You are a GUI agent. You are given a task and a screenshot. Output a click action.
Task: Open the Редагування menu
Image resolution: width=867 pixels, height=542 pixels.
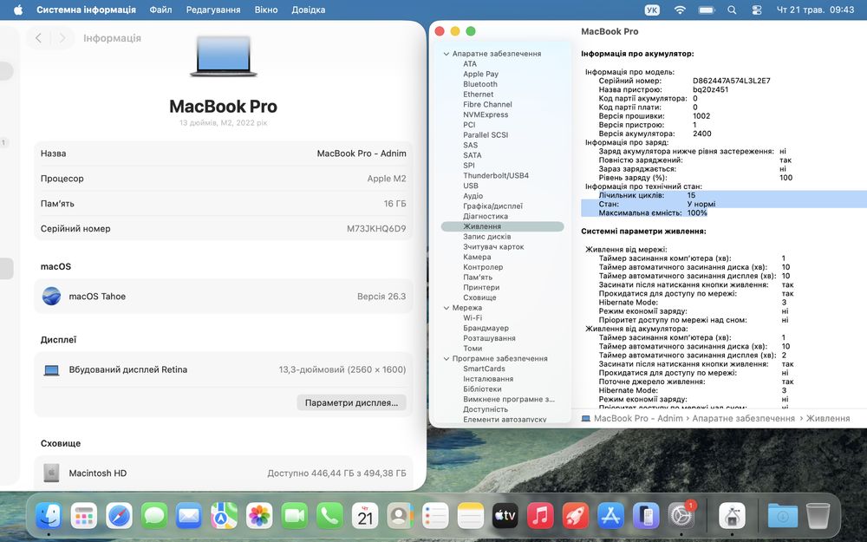click(213, 10)
